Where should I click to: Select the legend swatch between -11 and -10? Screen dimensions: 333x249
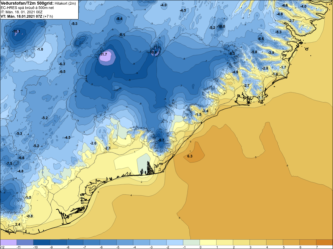tap(25, 242)
